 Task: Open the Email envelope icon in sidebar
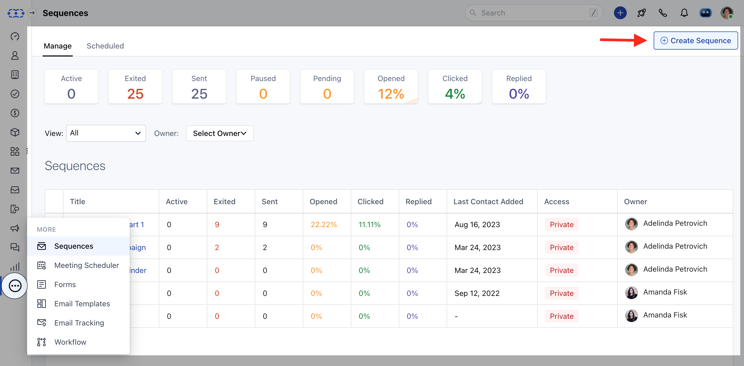coord(15,170)
